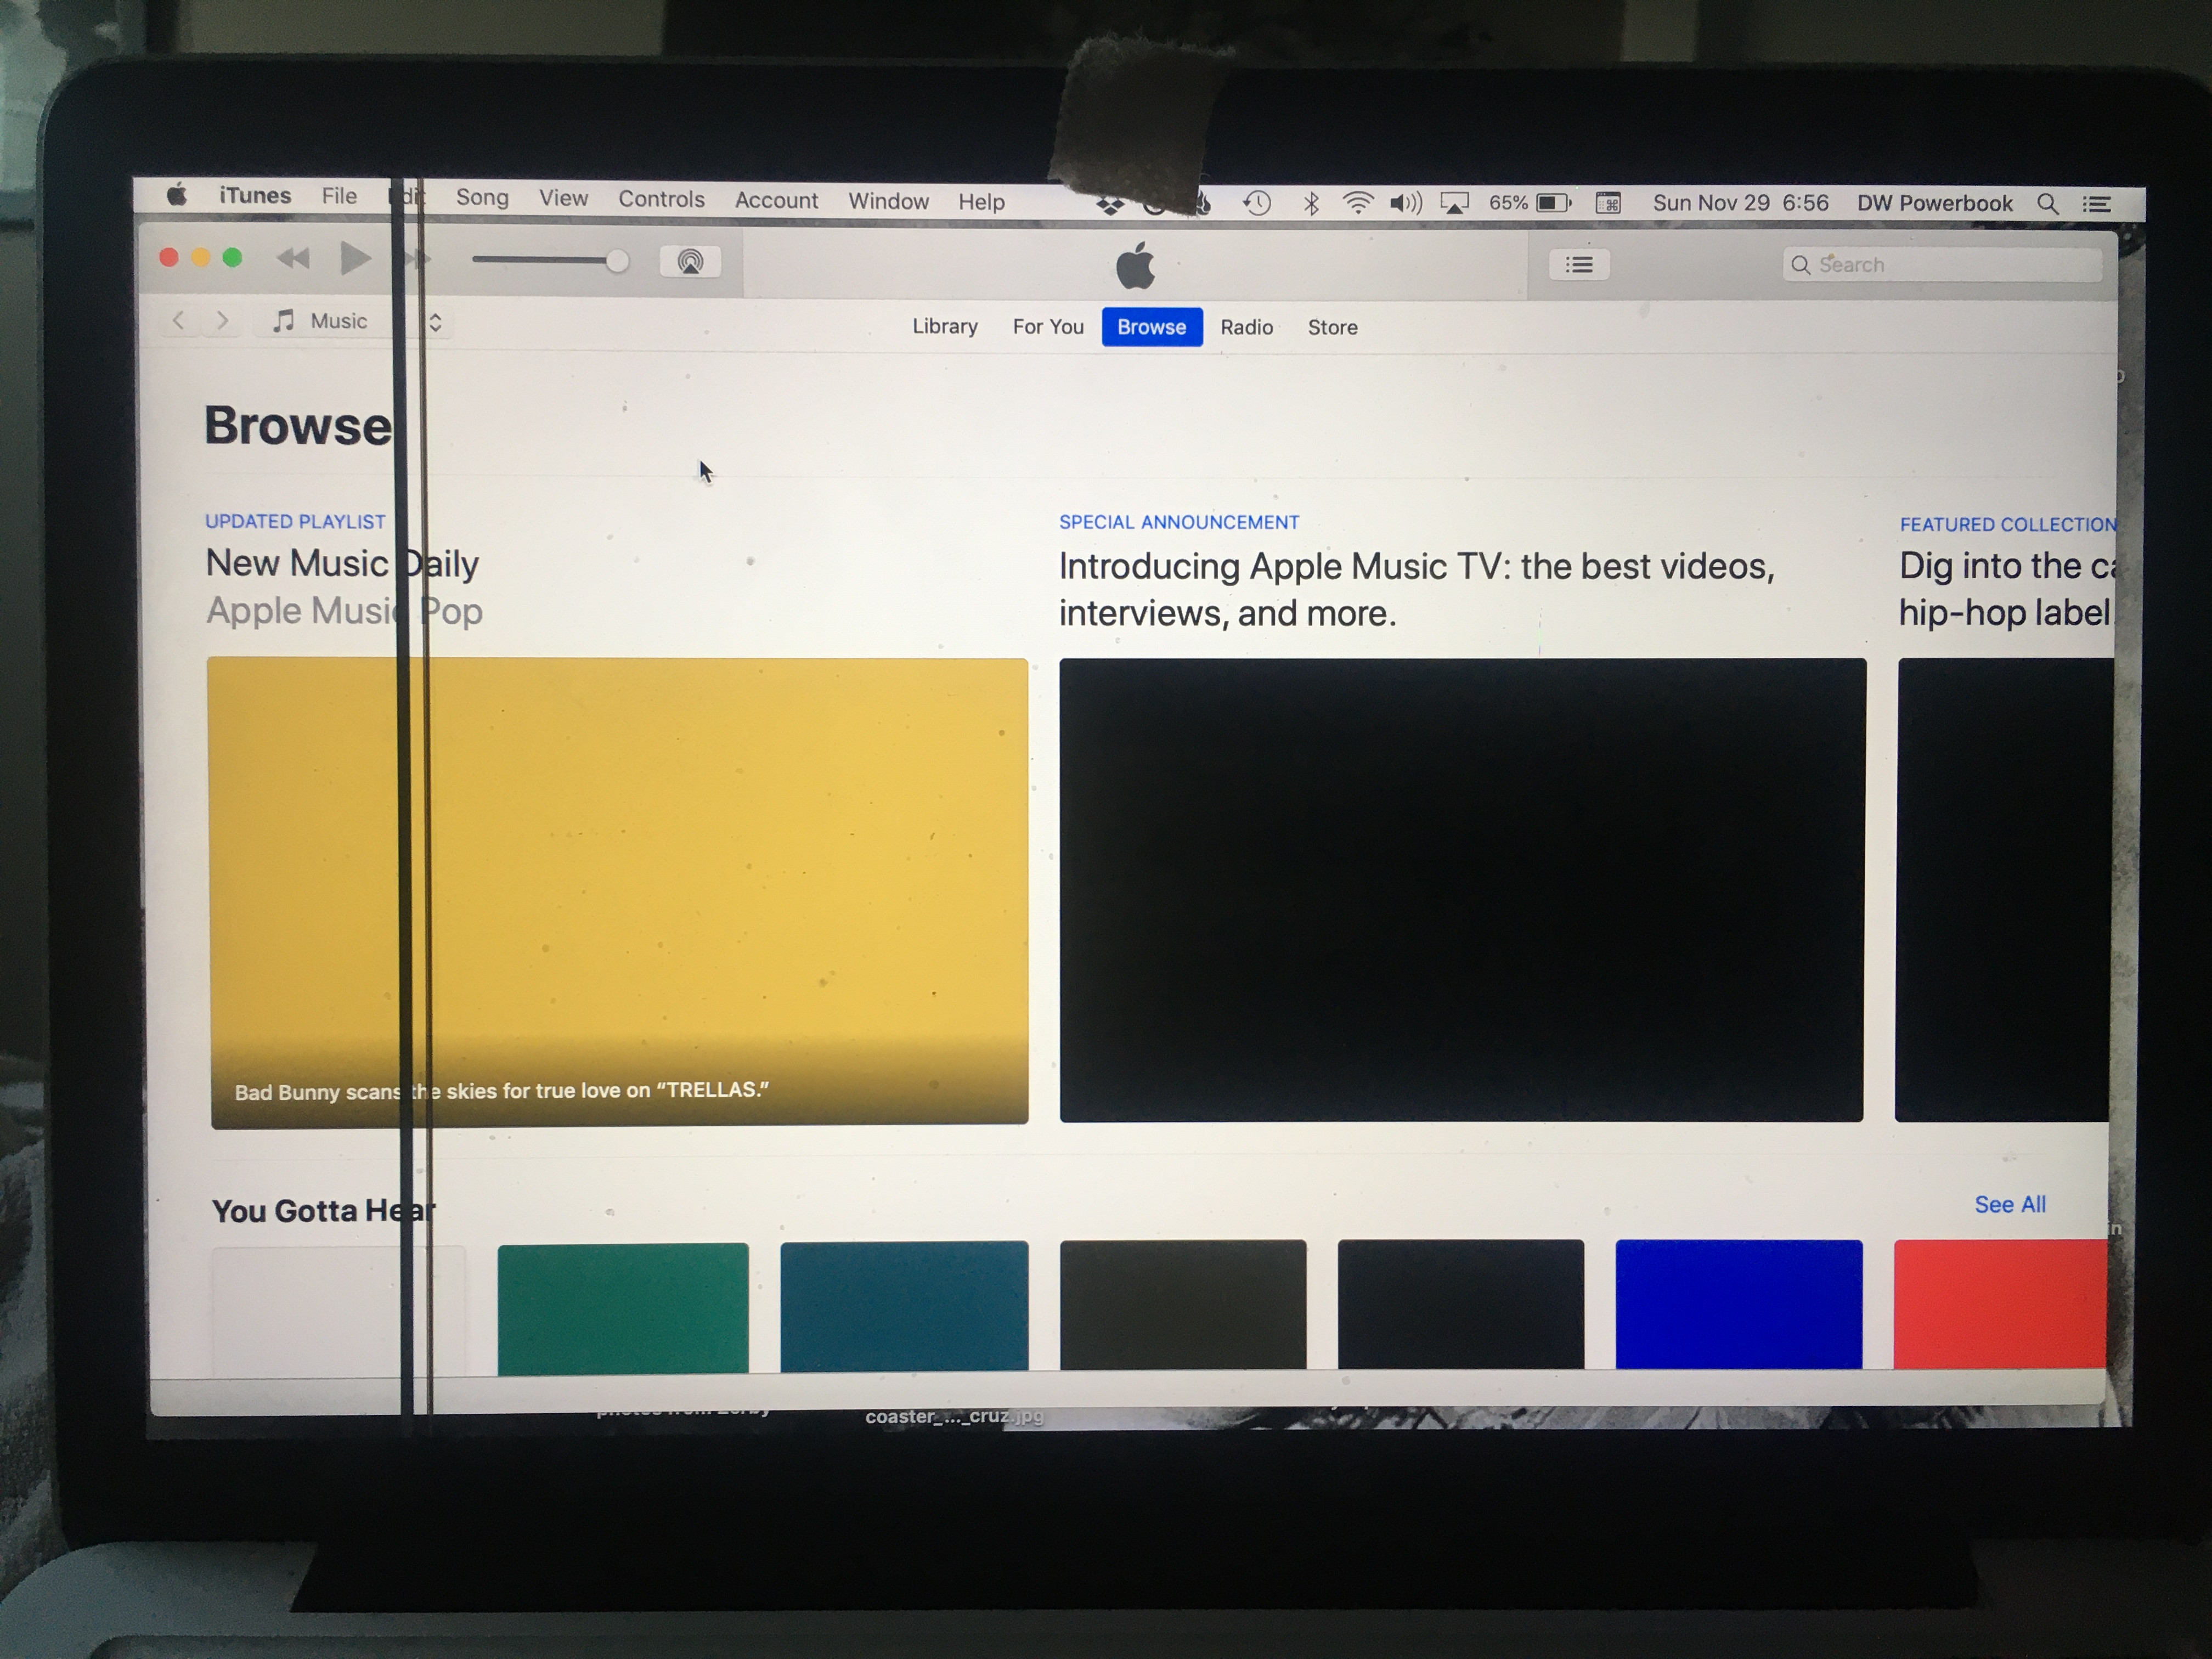Select the Browse tab
Viewport: 2212px width, 1659px height.
(x=1152, y=327)
